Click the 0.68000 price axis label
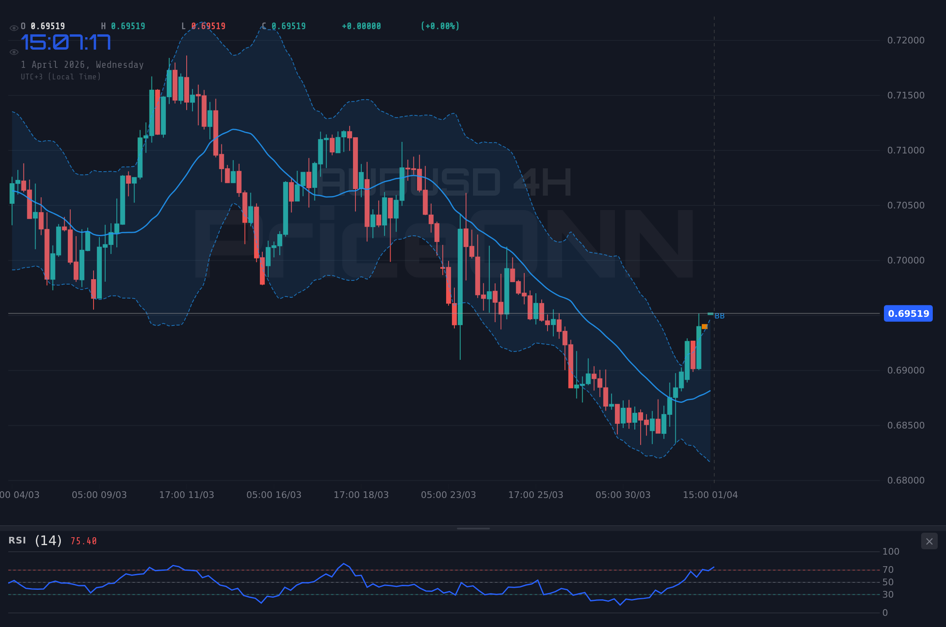This screenshot has height=627, width=946. click(906, 481)
